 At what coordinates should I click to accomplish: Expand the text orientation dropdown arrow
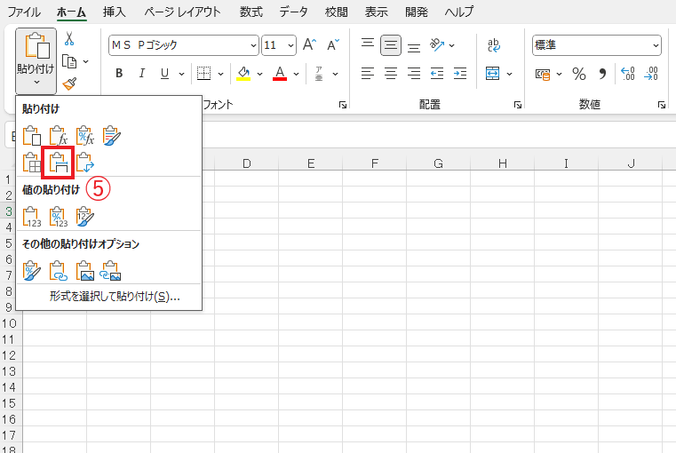[x=452, y=44]
